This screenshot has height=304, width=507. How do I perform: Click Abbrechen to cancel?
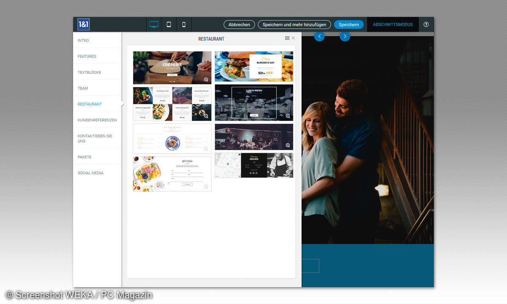[239, 24]
